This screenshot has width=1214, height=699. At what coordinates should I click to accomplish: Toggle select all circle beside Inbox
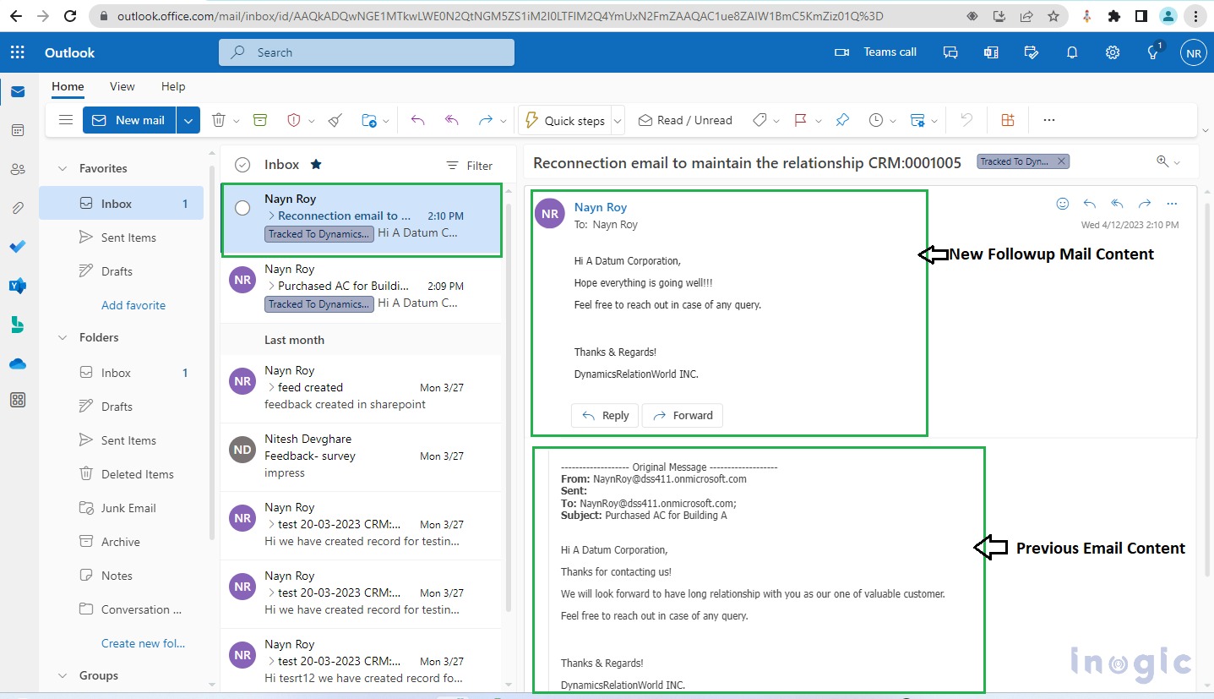(242, 165)
